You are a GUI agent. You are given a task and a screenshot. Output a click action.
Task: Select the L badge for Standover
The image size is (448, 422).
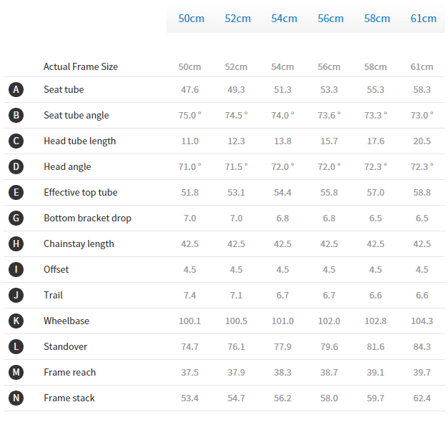tap(16, 347)
